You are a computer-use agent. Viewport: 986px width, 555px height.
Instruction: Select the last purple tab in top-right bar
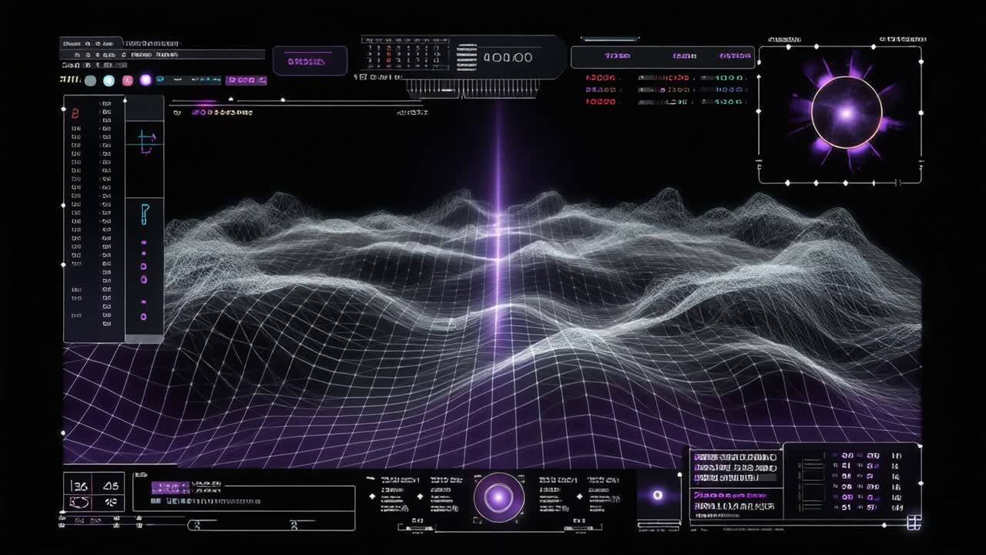point(735,56)
